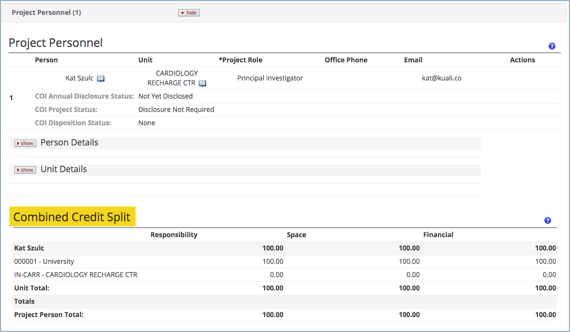Open help for the Combined Credit Split section
The image size is (570, 332).
[547, 220]
